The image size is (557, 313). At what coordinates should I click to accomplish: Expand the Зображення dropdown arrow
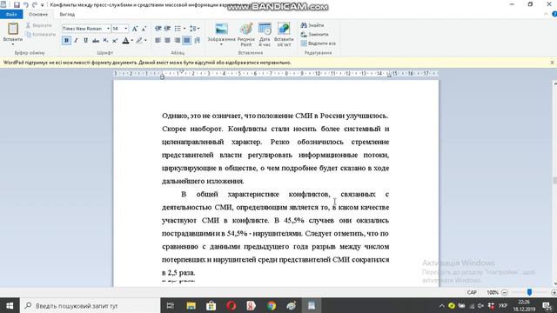pyautogui.click(x=221, y=43)
